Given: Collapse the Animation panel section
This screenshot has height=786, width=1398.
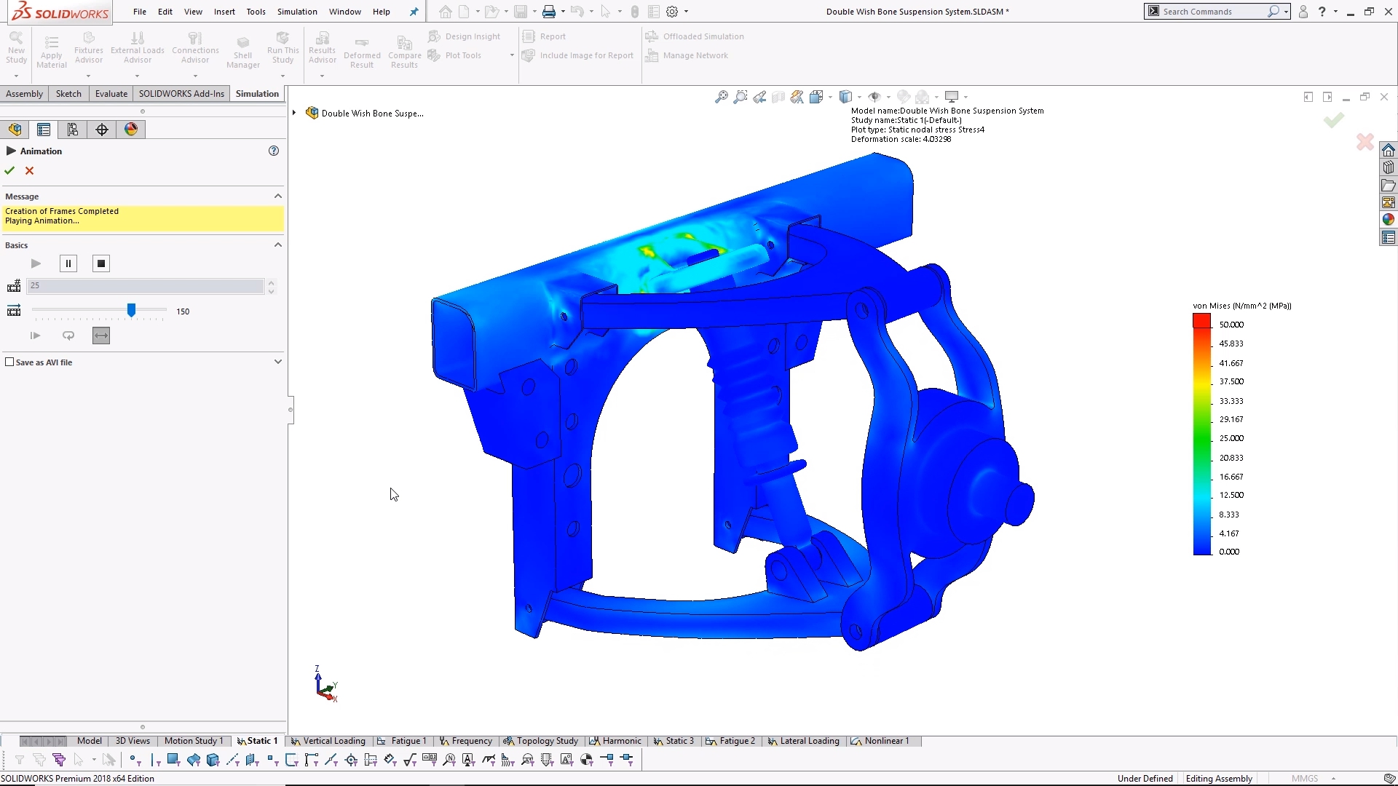Looking at the screenshot, I should click(11, 151).
